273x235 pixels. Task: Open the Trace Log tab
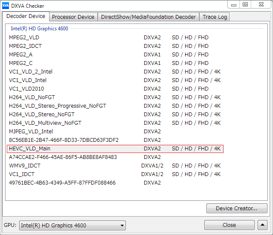pos(215,17)
